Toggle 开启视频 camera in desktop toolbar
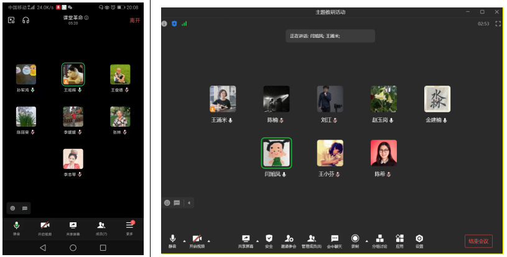This screenshot has width=507, height=257. coord(197,239)
